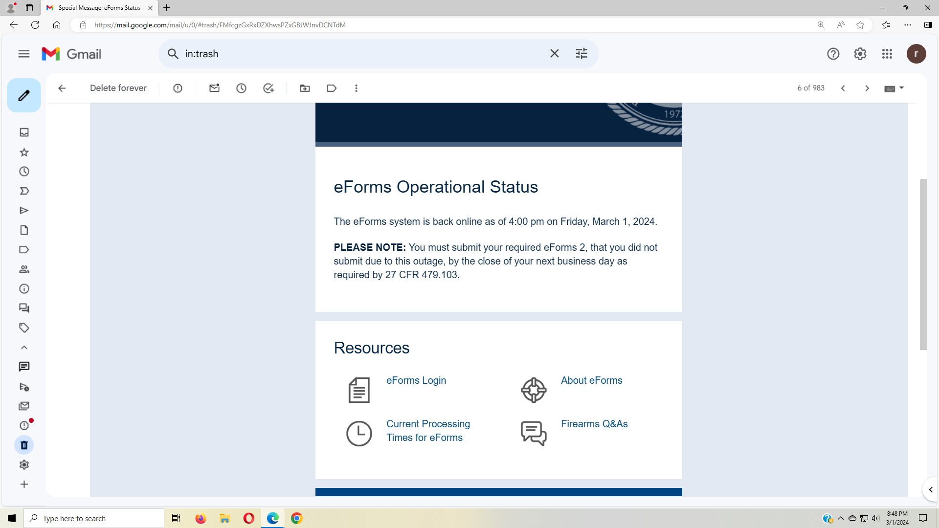The height and width of the screenshot is (528, 939).
Task: Open the Trash folder in sidebar
Action: pyautogui.click(x=24, y=445)
